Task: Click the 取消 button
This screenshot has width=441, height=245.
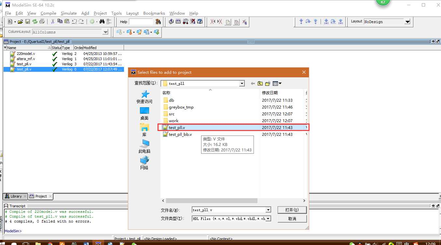Action: [292, 219]
